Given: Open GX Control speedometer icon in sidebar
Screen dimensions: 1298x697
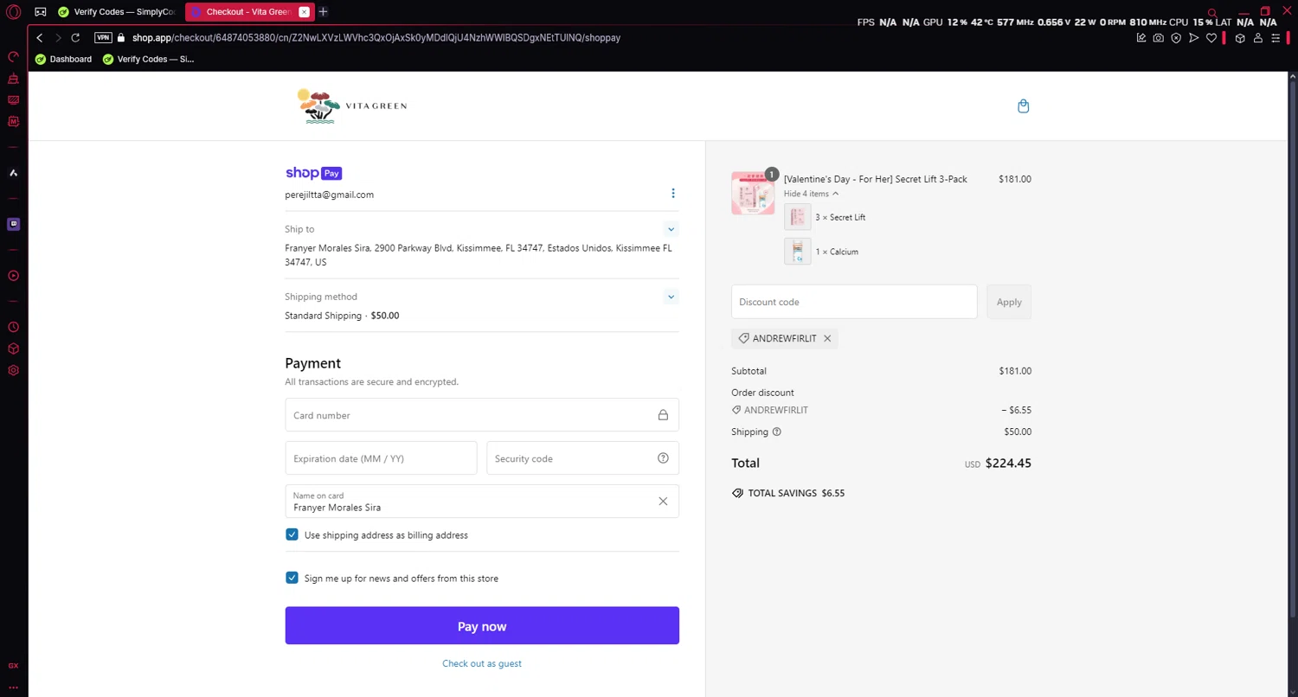Looking at the screenshot, I should pos(13,57).
